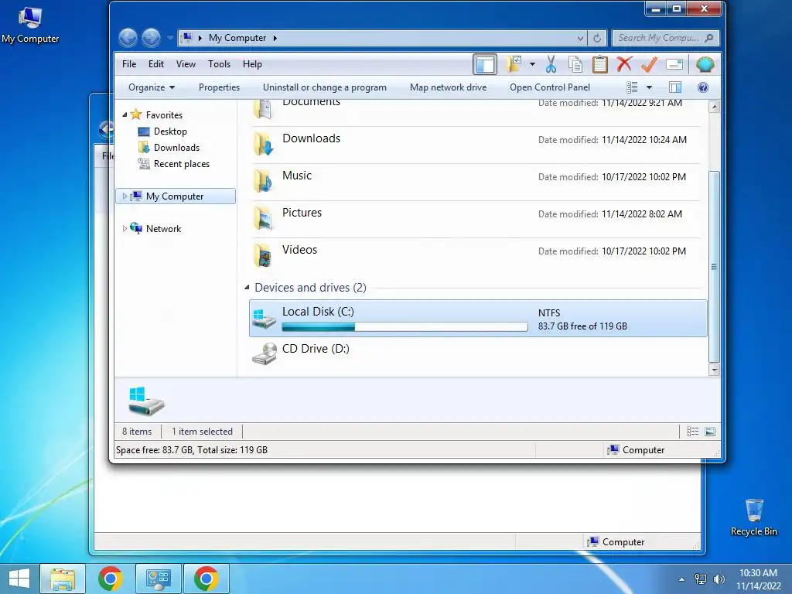
Task: Select the Pictures folder
Action: coord(475,219)
